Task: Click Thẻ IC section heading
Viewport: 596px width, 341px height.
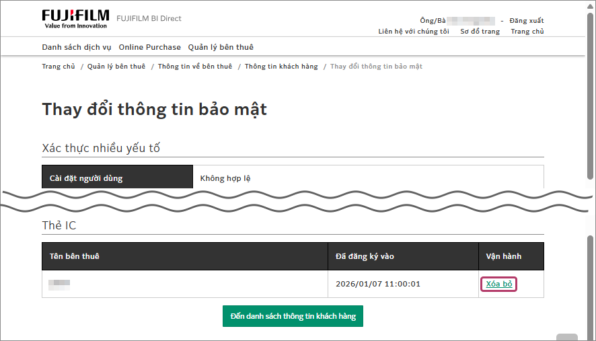Action: [x=59, y=225]
